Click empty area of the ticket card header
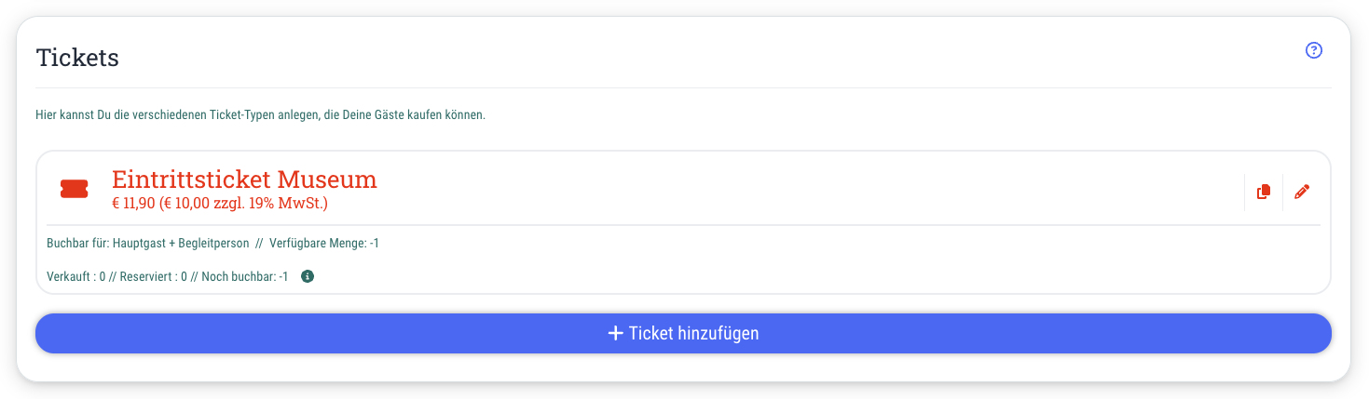This screenshot has width=1369, height=399. [x=792, y=189]
